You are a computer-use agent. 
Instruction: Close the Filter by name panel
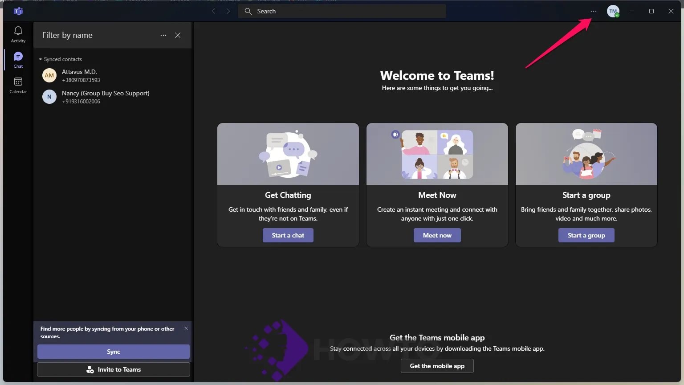click(178, 35)
